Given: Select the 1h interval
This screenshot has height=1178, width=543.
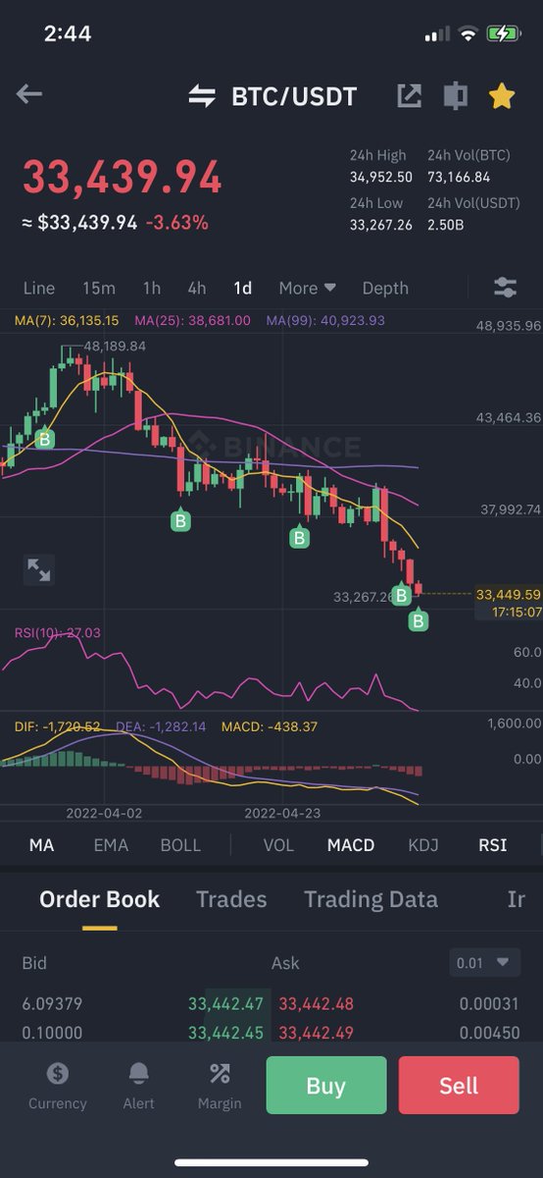Looking at the screenshot, I should [151, 288].
